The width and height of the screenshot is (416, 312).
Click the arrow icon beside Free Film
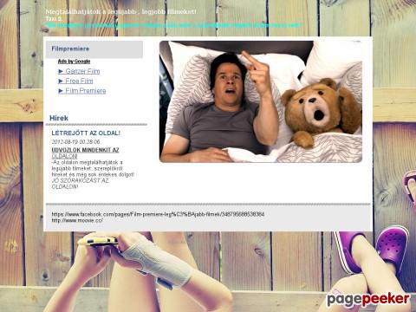(x=61, y=81)
